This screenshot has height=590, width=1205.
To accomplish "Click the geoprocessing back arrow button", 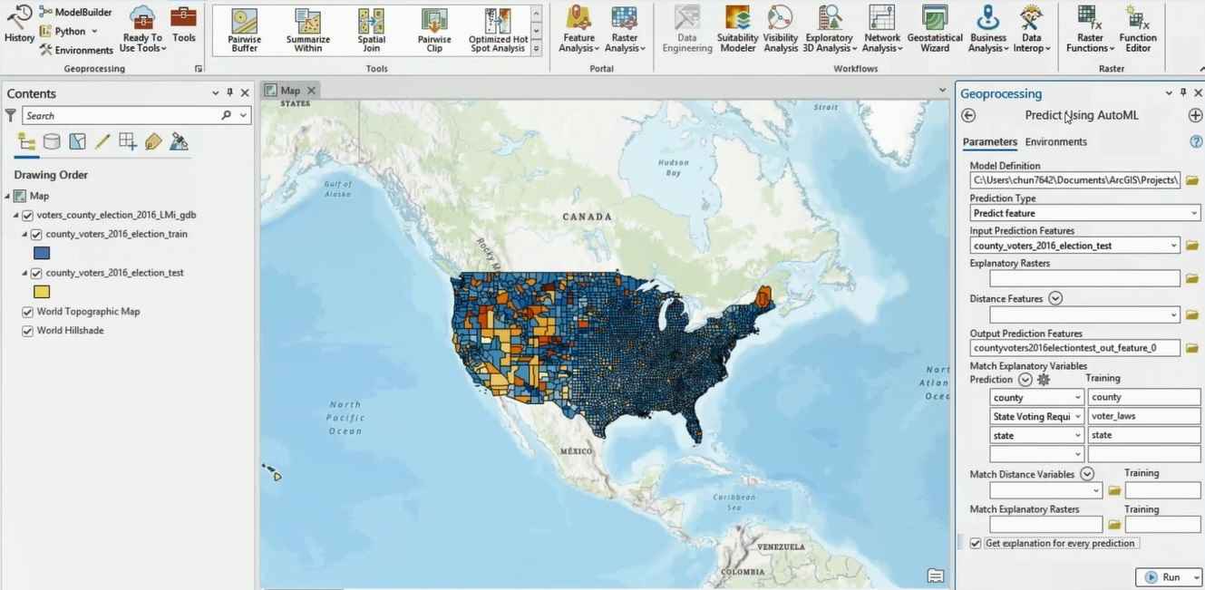I will [x=968, y=115].
